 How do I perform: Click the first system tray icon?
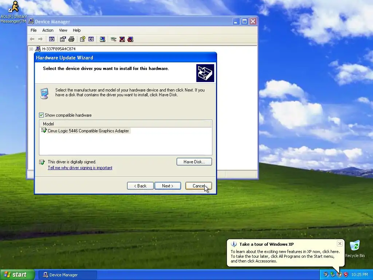click(326, 275)
